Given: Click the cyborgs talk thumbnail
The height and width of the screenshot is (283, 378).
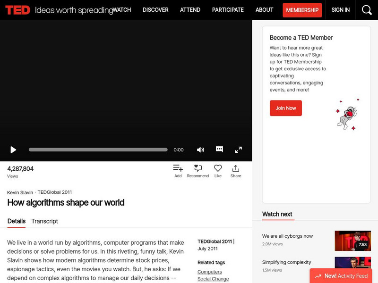Looking at the screenshot, I should point(352,241).
